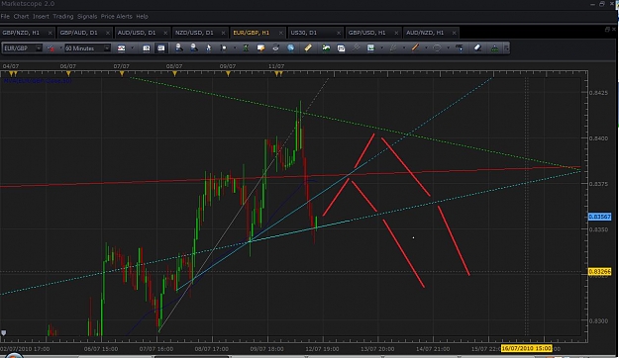Click the first chart view icon before magnifiers
The width and height of the screenshot is (619, 358).
point(146,48)
